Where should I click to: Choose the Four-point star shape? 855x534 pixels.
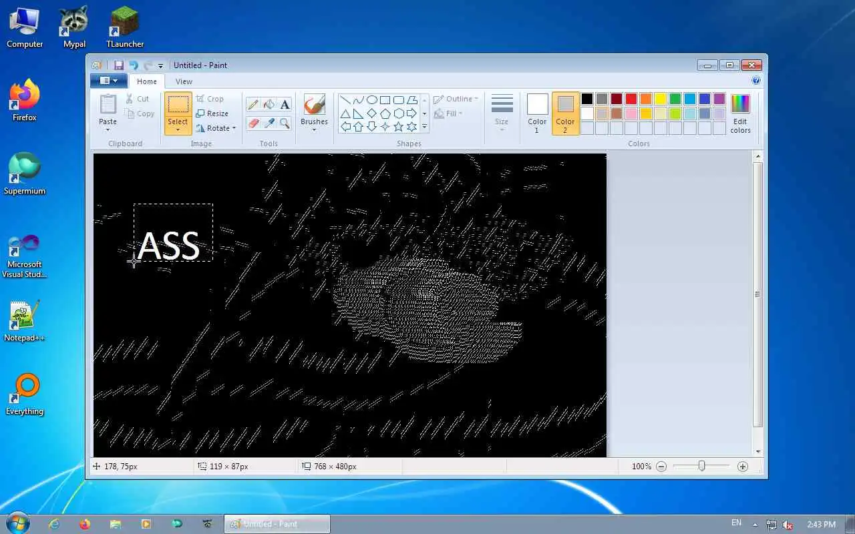(x=385, y=126)
